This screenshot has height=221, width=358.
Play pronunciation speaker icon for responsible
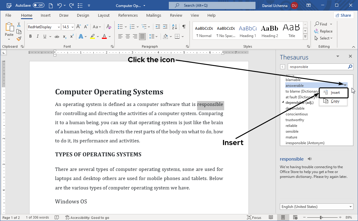point(310,159)
